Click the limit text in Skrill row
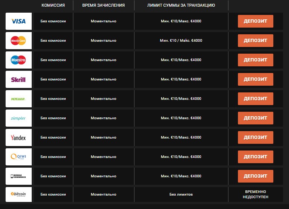This screenshot has height=209, width=289. coord(181,79)
